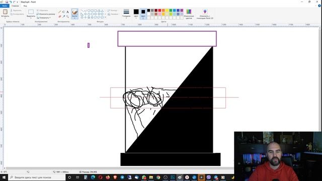
Task: Open the blue File menu tab
Action: click(5, 6)
